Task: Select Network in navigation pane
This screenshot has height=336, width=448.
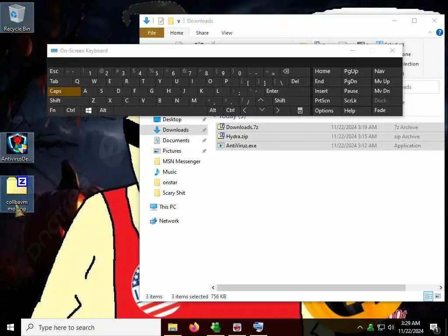Action: coord(169,221)
